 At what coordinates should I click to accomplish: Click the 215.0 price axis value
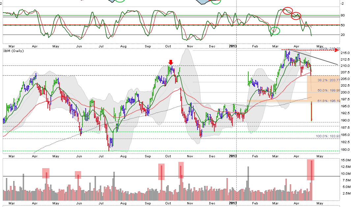tap(345, 53)
